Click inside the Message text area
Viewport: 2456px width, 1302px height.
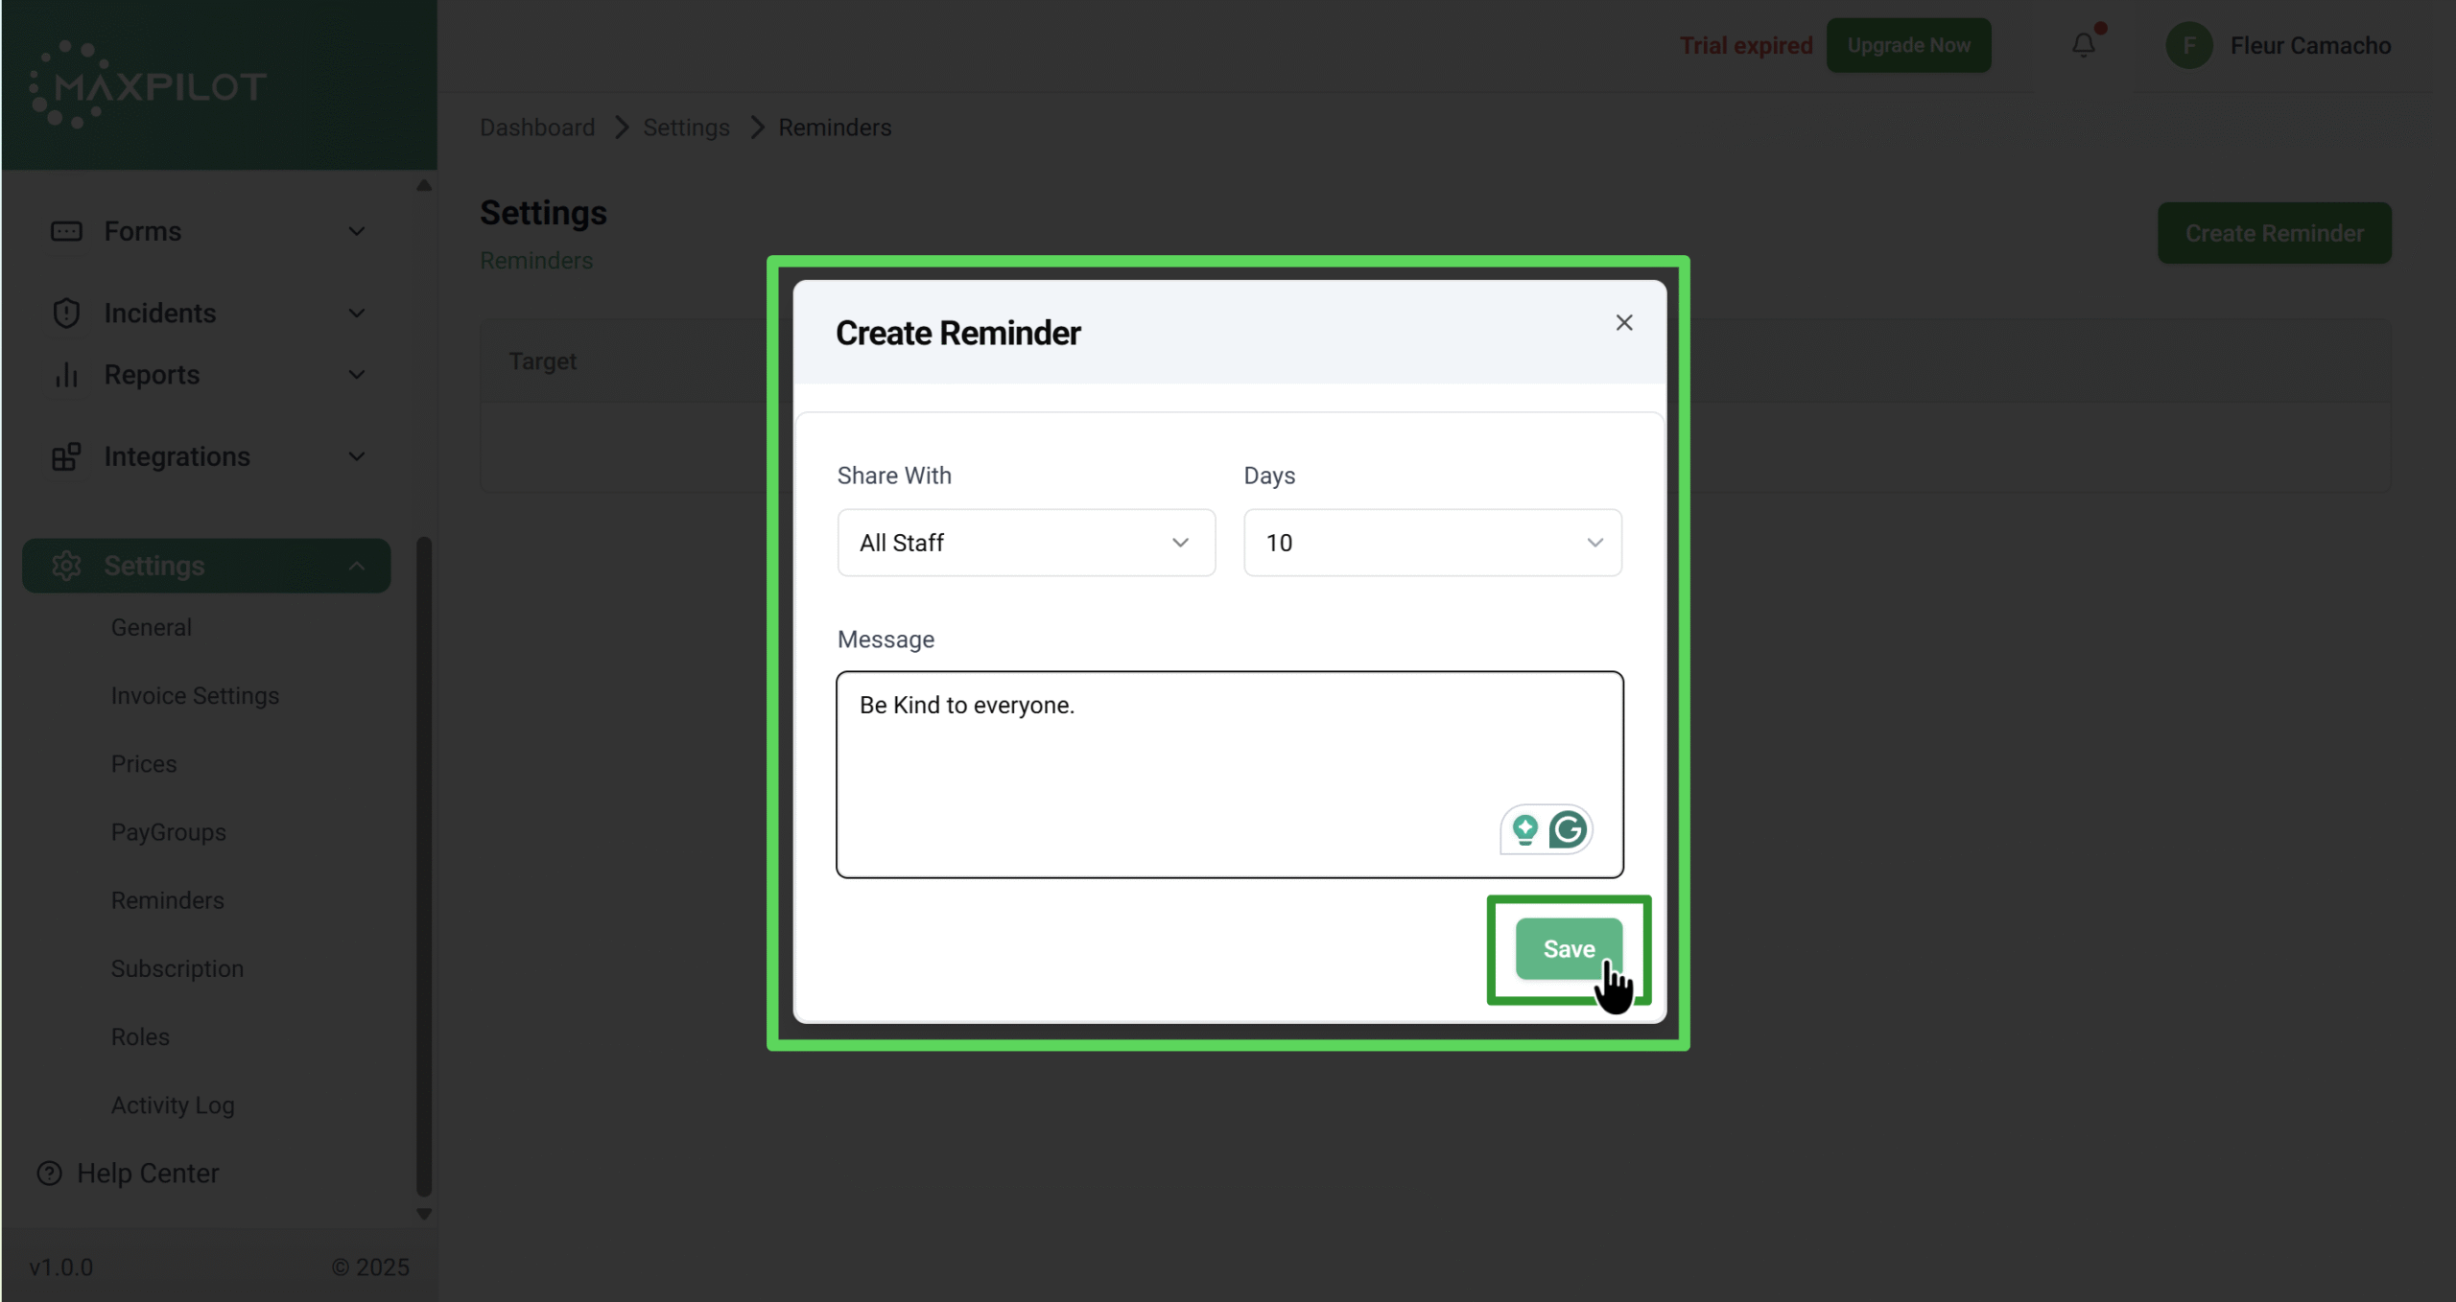click(1151, 767)
